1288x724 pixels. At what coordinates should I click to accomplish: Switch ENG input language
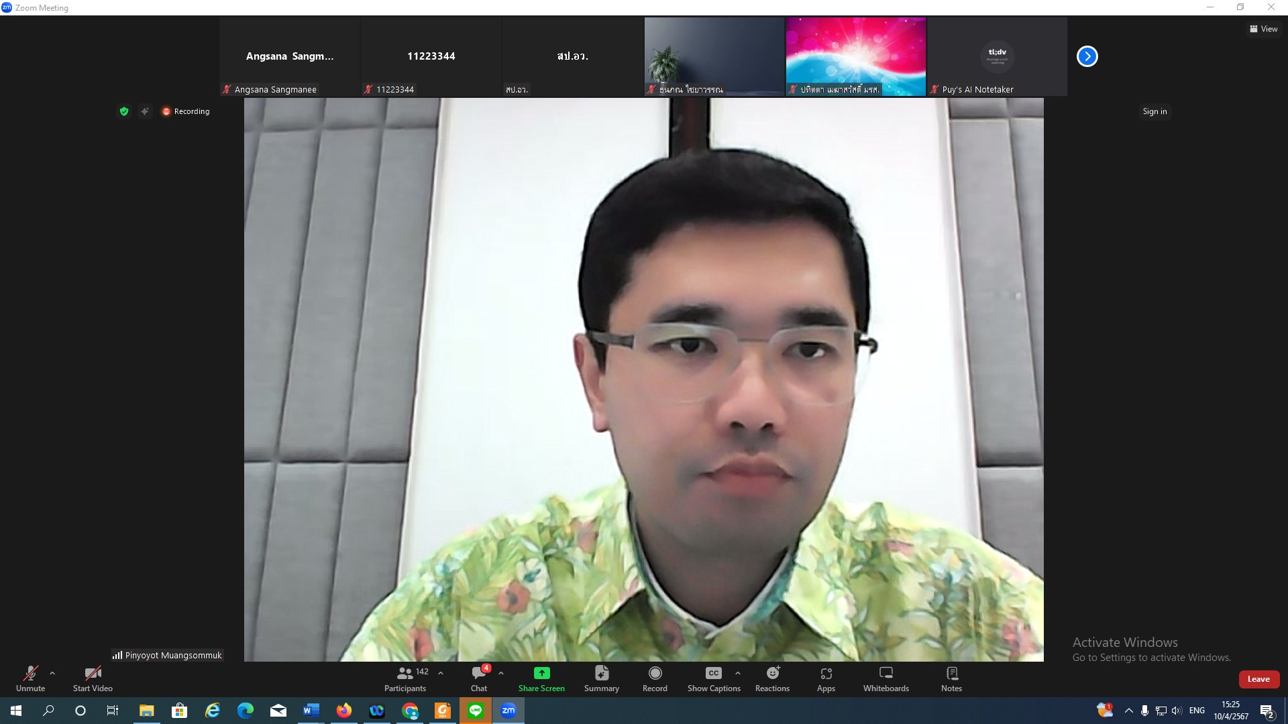point(1197,711)
